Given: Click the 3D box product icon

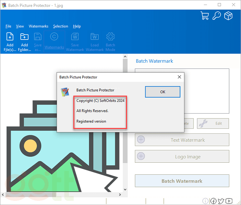Looking at the screenshot, I should [228, 16].
